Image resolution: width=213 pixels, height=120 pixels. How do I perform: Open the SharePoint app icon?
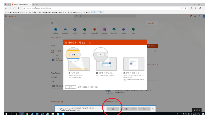[x=114, y=30]
